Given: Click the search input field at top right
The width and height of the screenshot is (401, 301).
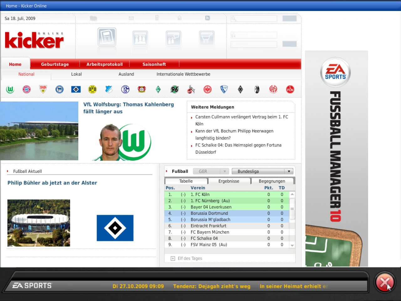Looking at the screenshot, I should (254, 18).
